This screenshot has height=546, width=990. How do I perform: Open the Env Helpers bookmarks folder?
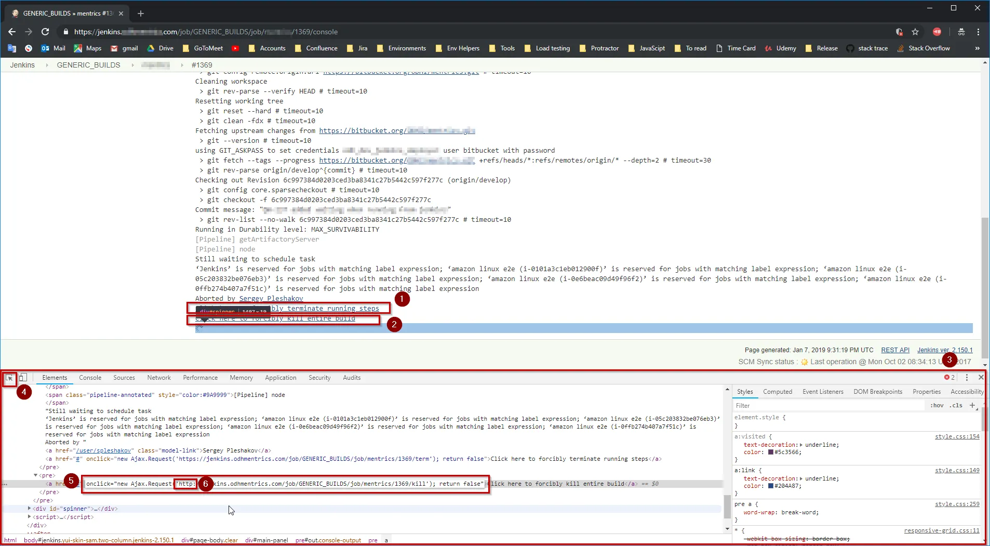pos(457,48)
